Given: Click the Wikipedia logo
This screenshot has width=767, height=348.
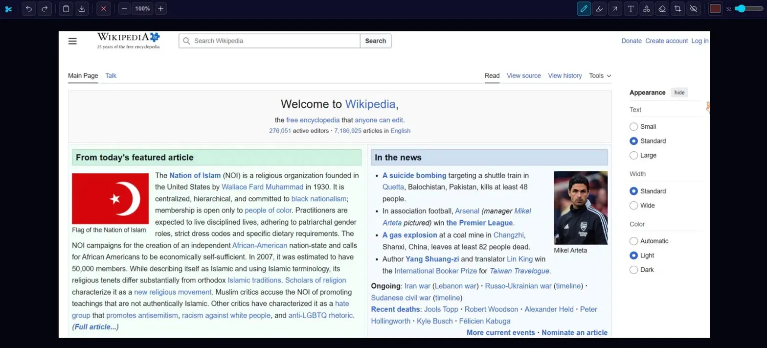Looking at the screenshot, I should 128,41.
